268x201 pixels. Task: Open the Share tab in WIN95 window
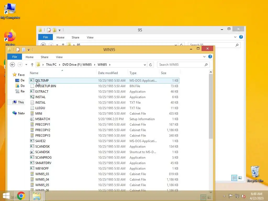click(44, 57)
